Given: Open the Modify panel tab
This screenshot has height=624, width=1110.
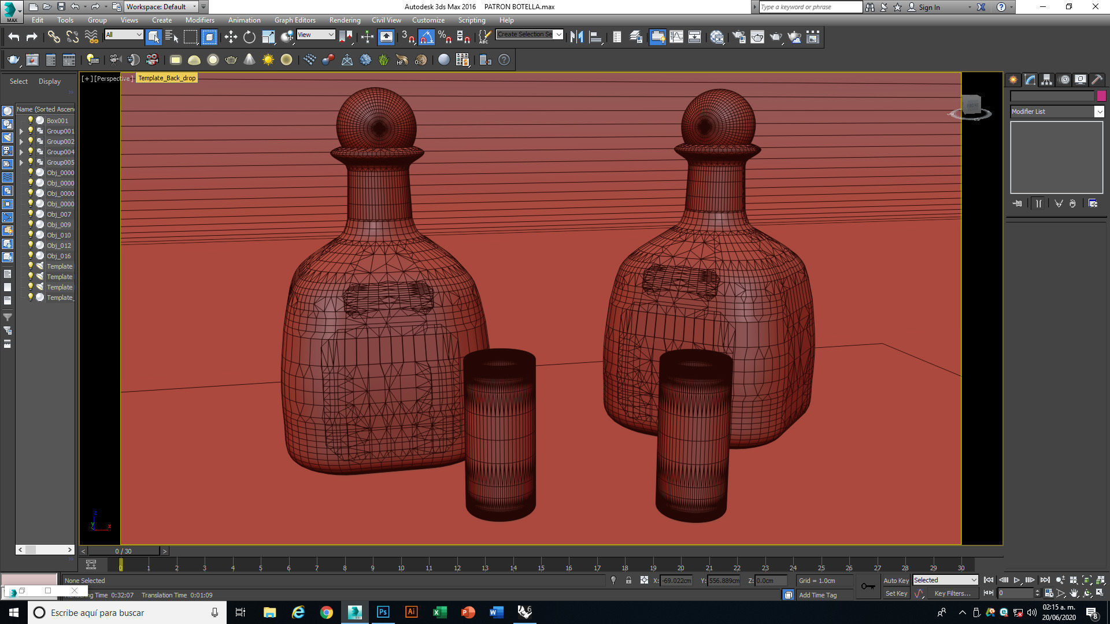Looking at the screenshot, I should (x=1030, y=80).
